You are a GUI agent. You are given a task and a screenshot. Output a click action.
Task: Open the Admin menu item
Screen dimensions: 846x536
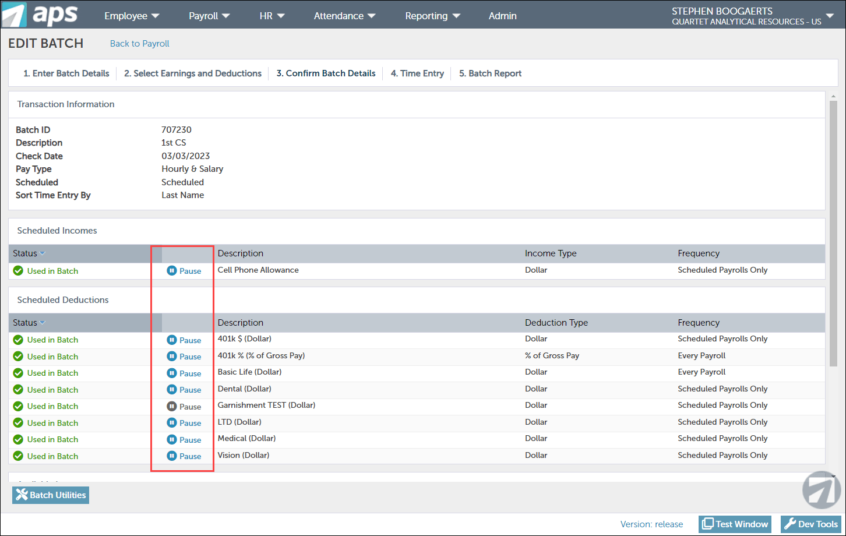point(502,16)
